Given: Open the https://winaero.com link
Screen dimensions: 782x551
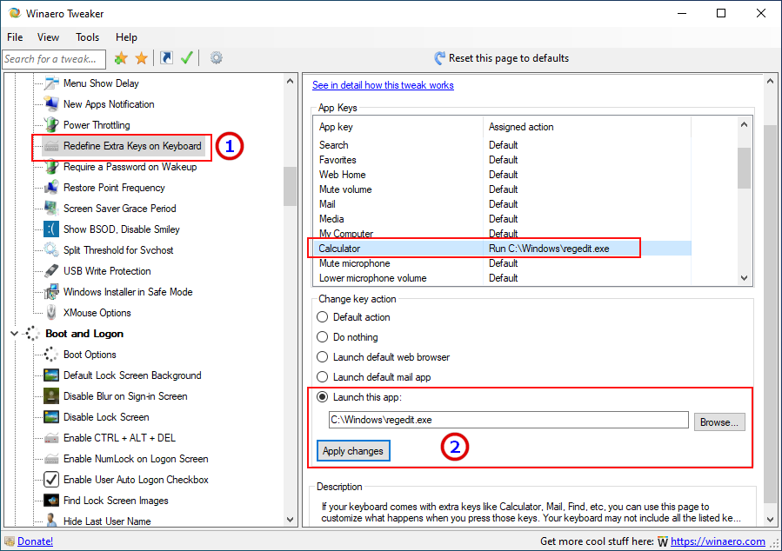Looking at the screenshot, I should [718, 541].
